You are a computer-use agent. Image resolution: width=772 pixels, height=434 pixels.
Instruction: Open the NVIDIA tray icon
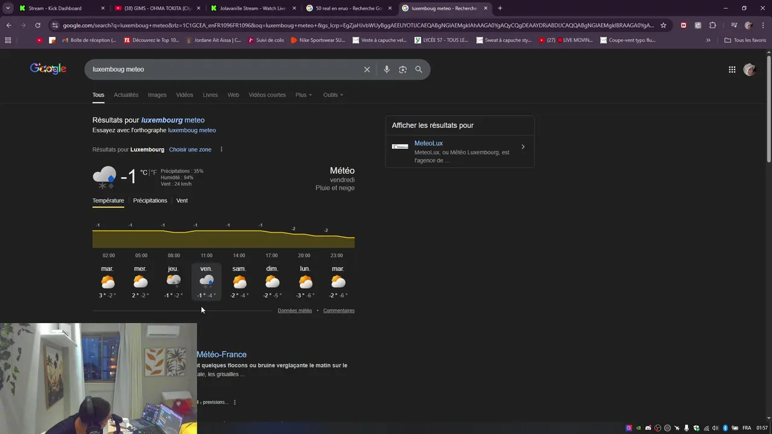[x=639, y=428]
